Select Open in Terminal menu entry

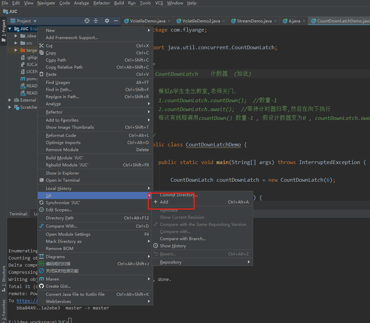pos(63,180)
